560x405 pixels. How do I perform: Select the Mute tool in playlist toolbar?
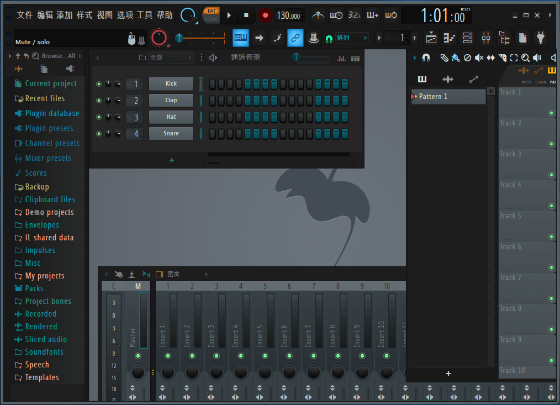(x=479, y=57)
